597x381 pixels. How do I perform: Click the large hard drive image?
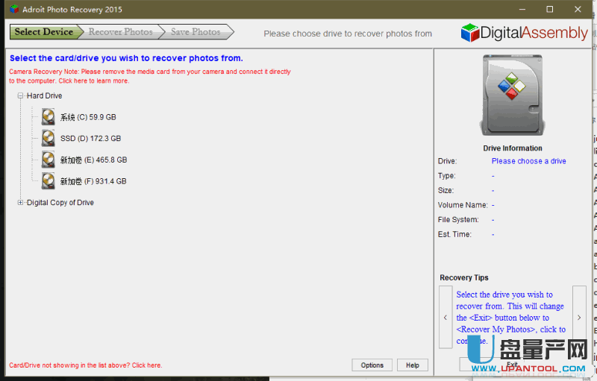[512, 95]
